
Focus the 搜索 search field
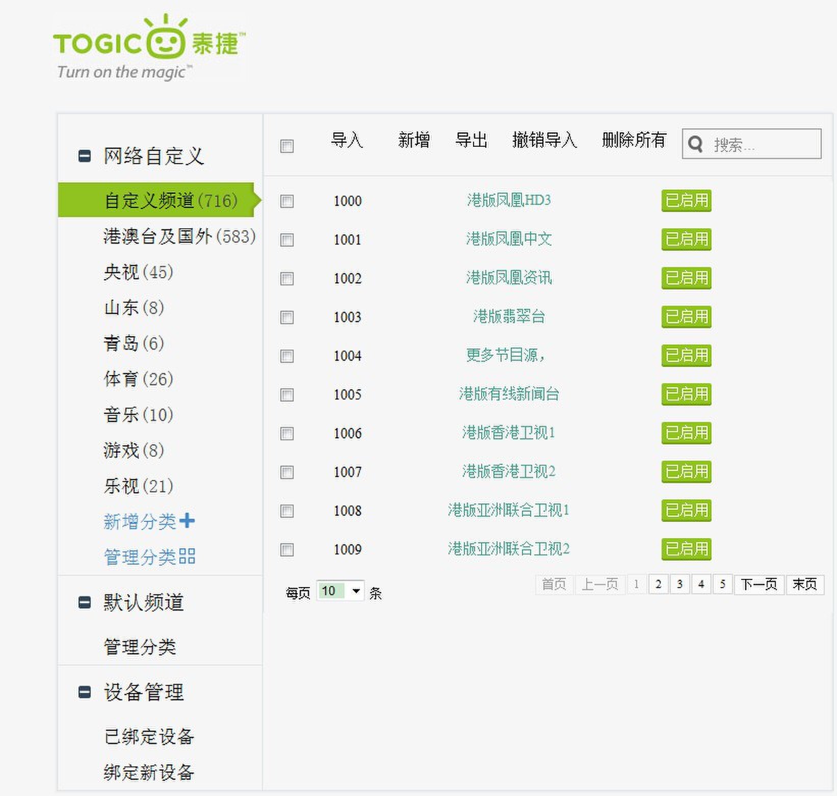tap(752, 144)
